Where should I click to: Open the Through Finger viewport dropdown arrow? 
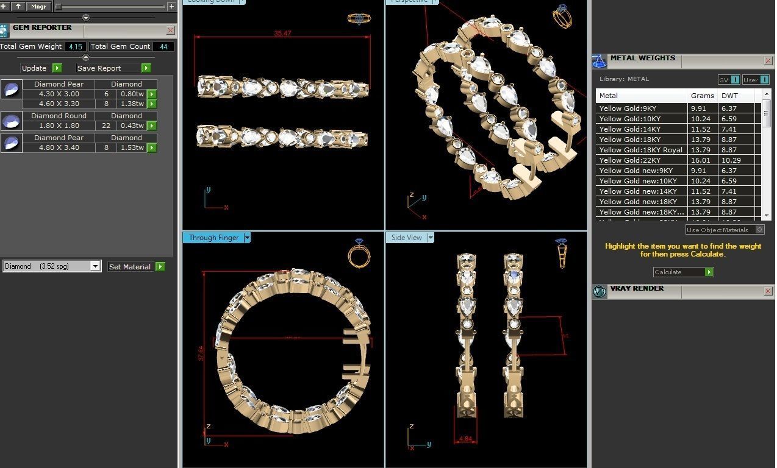click(247, 238)
